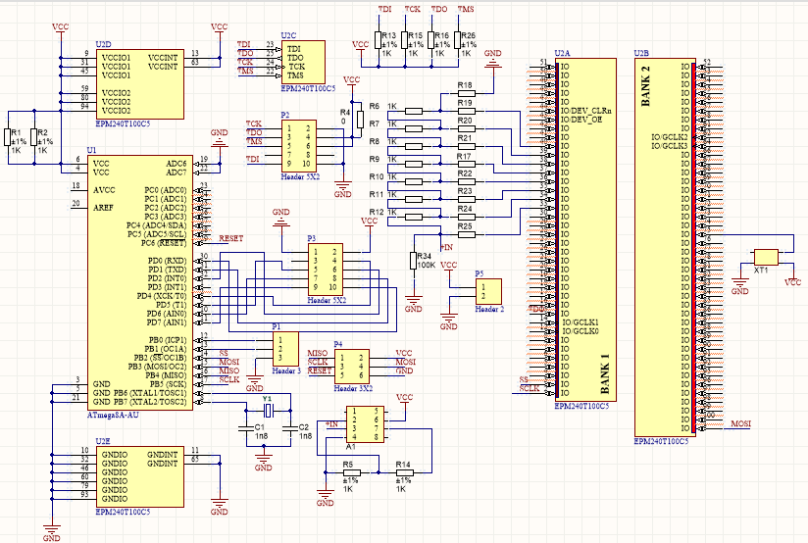Select the GND port beside XT1
The image size is (808, 543).
[x=740, y=286]
